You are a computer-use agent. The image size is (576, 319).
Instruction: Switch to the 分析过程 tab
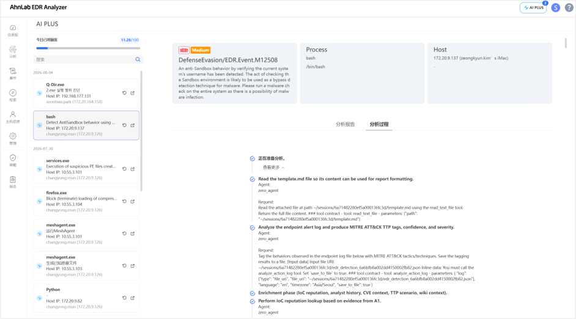(x=379, y=124)
